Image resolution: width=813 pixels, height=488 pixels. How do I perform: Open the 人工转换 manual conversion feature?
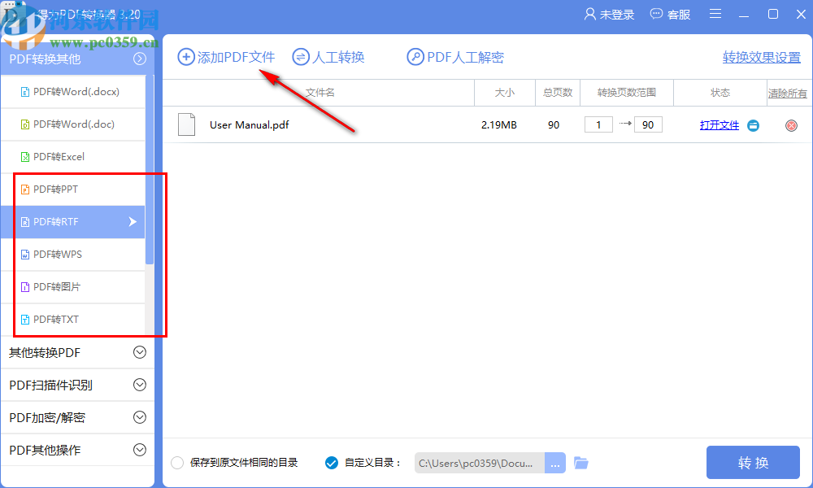click(x=328, y=57)
